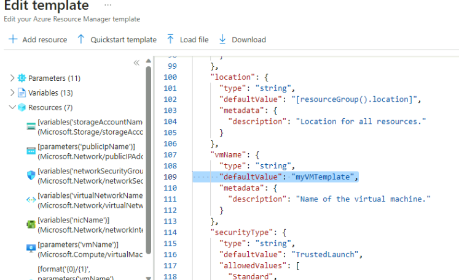Select the virtual machine vmName icon
Image resolution: width=459 pixels, height=280 pixels.
(x=31, y=249)
